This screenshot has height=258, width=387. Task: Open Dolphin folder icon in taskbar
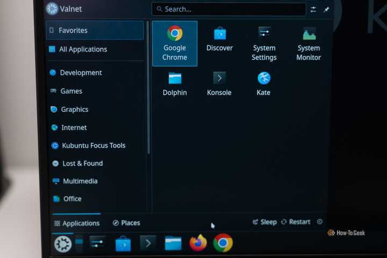point(173,243)
